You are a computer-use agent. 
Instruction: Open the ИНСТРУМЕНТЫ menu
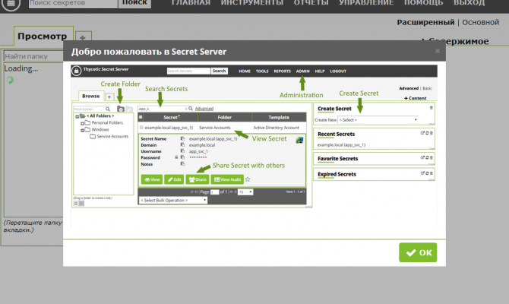coord(252,3)
